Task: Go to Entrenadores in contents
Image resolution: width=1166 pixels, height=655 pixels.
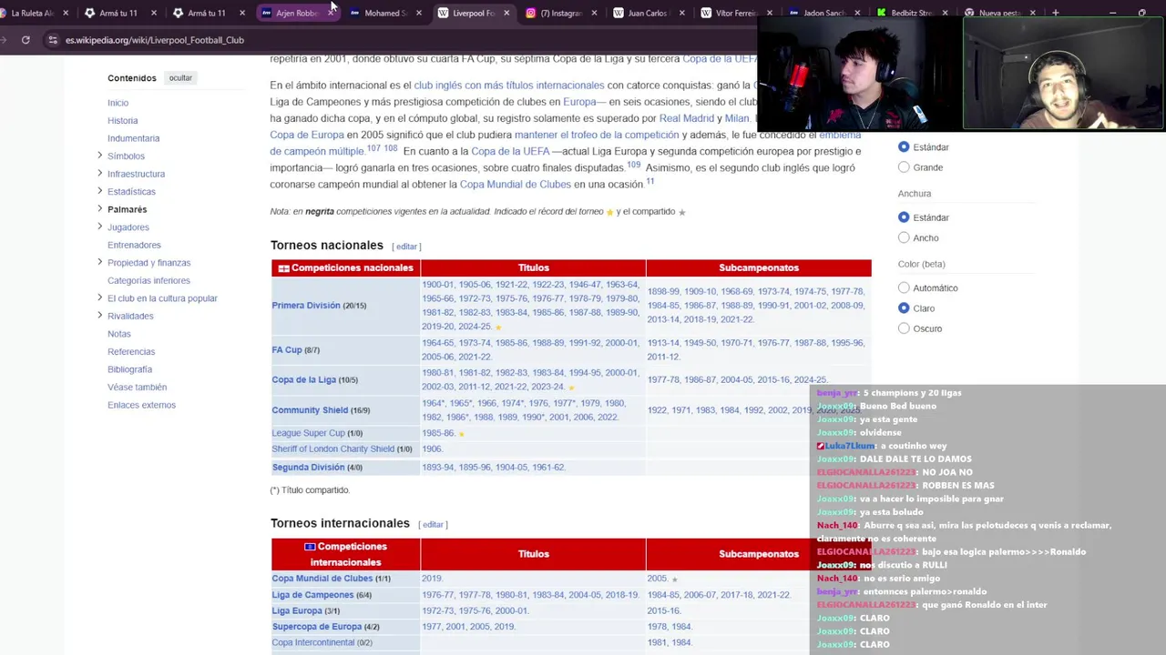Action: pos(134,245)
